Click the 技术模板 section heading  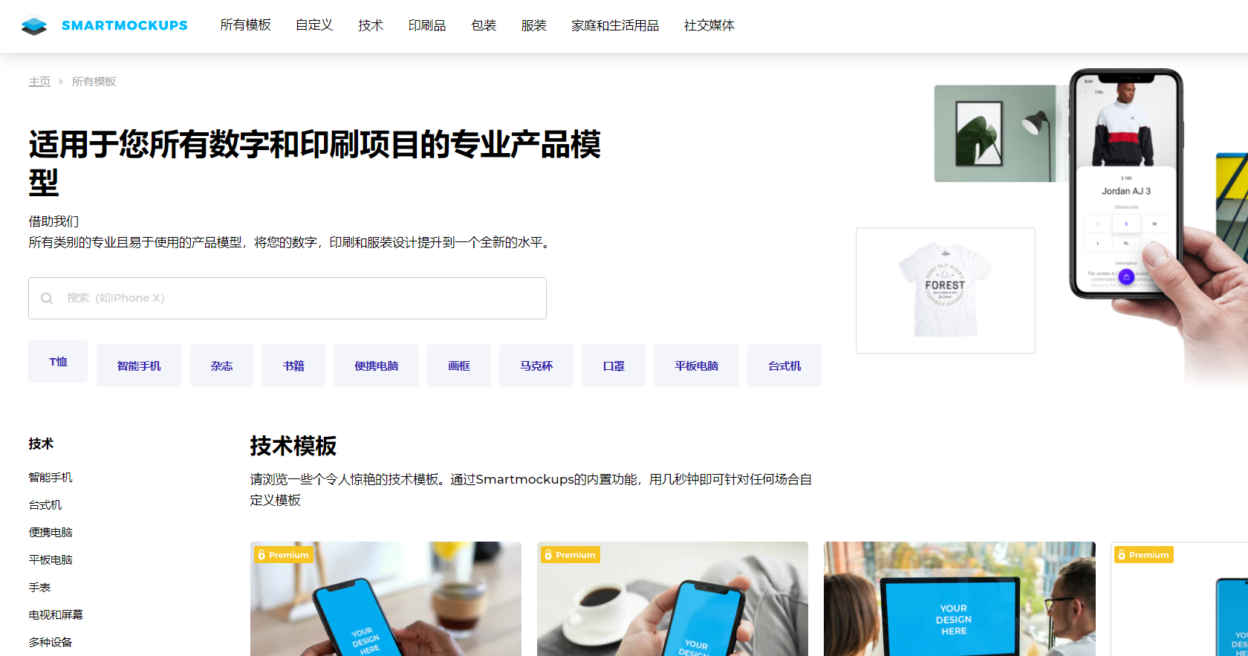coord(293,446)
